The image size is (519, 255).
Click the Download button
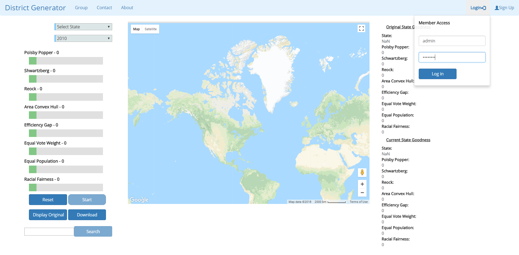tap(87, 215)
